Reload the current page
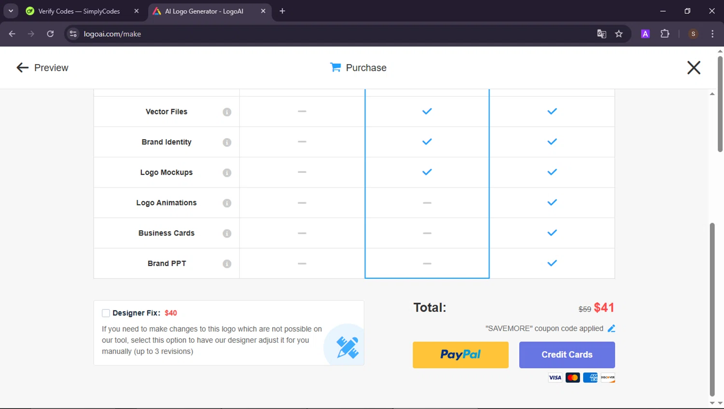The image size is (724, 409). pyautogui.click(x=50, y=34)
